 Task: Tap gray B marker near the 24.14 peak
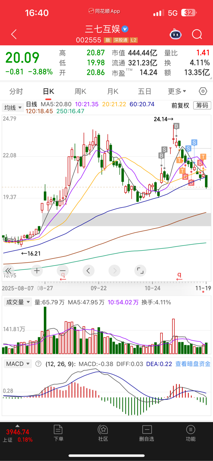point(176,126)
